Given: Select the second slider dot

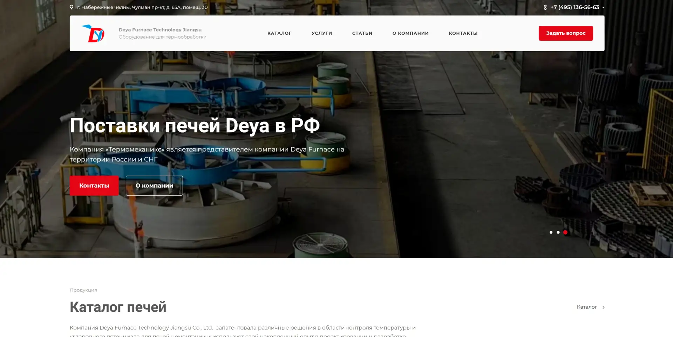Looking at the screenshot, I should [x=558, y=232].
